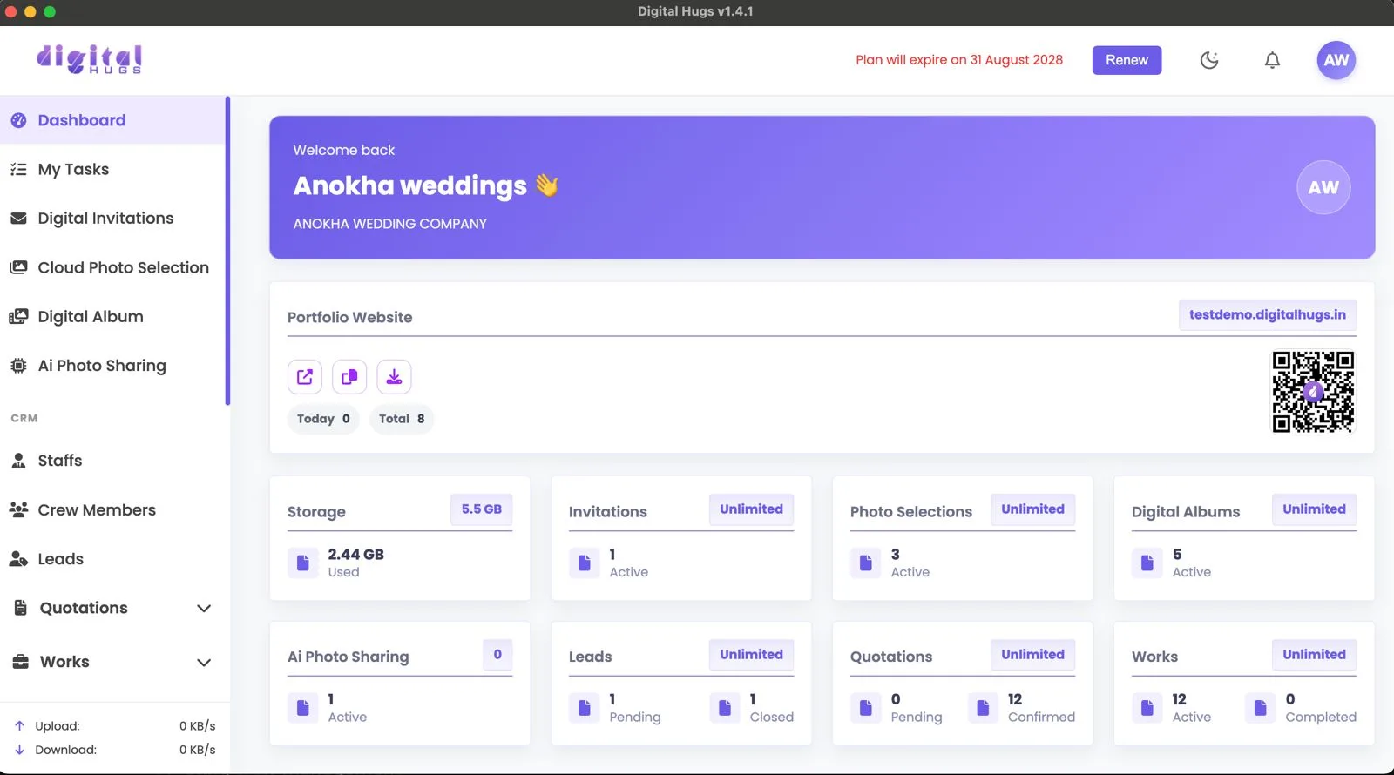Click the Works Completed file icon
The height and width of the screenshot is (775, 1394).
tap(1260, 708)
